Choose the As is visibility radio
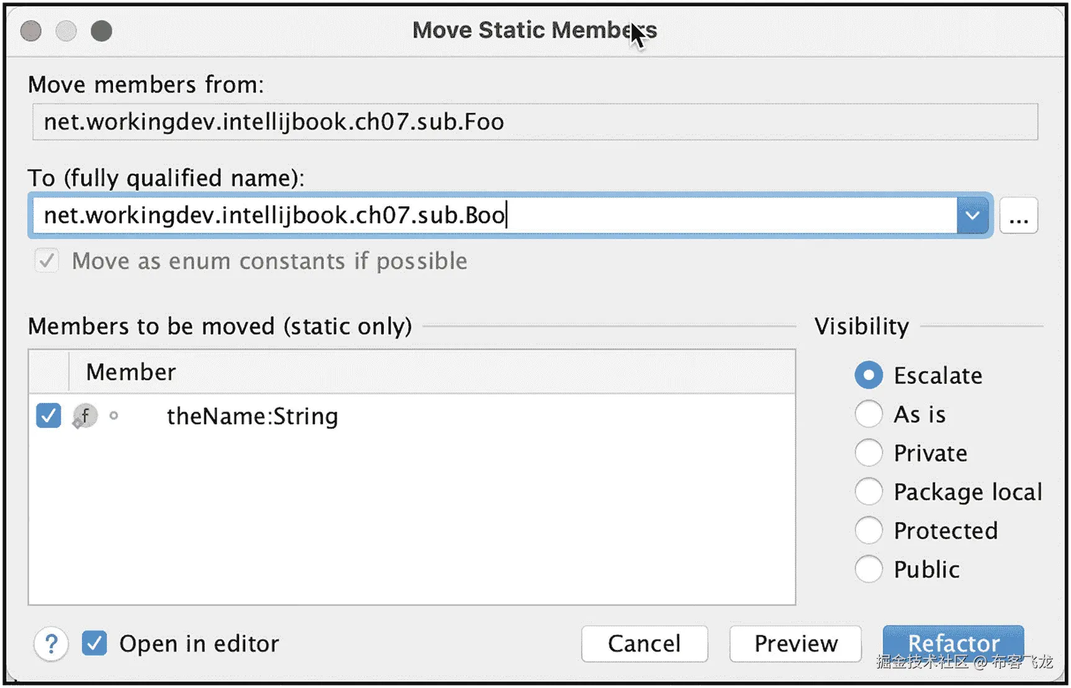The height and width of the screenshot is (688, 1071). tap(869, 414)
